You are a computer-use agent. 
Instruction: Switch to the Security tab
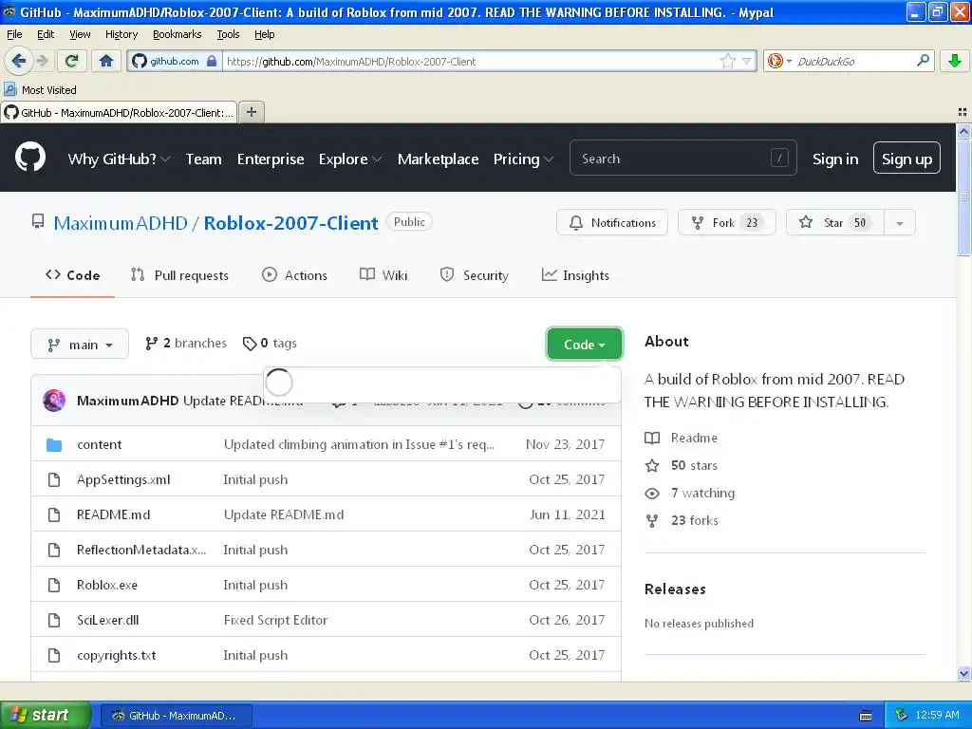pos(475,275)
